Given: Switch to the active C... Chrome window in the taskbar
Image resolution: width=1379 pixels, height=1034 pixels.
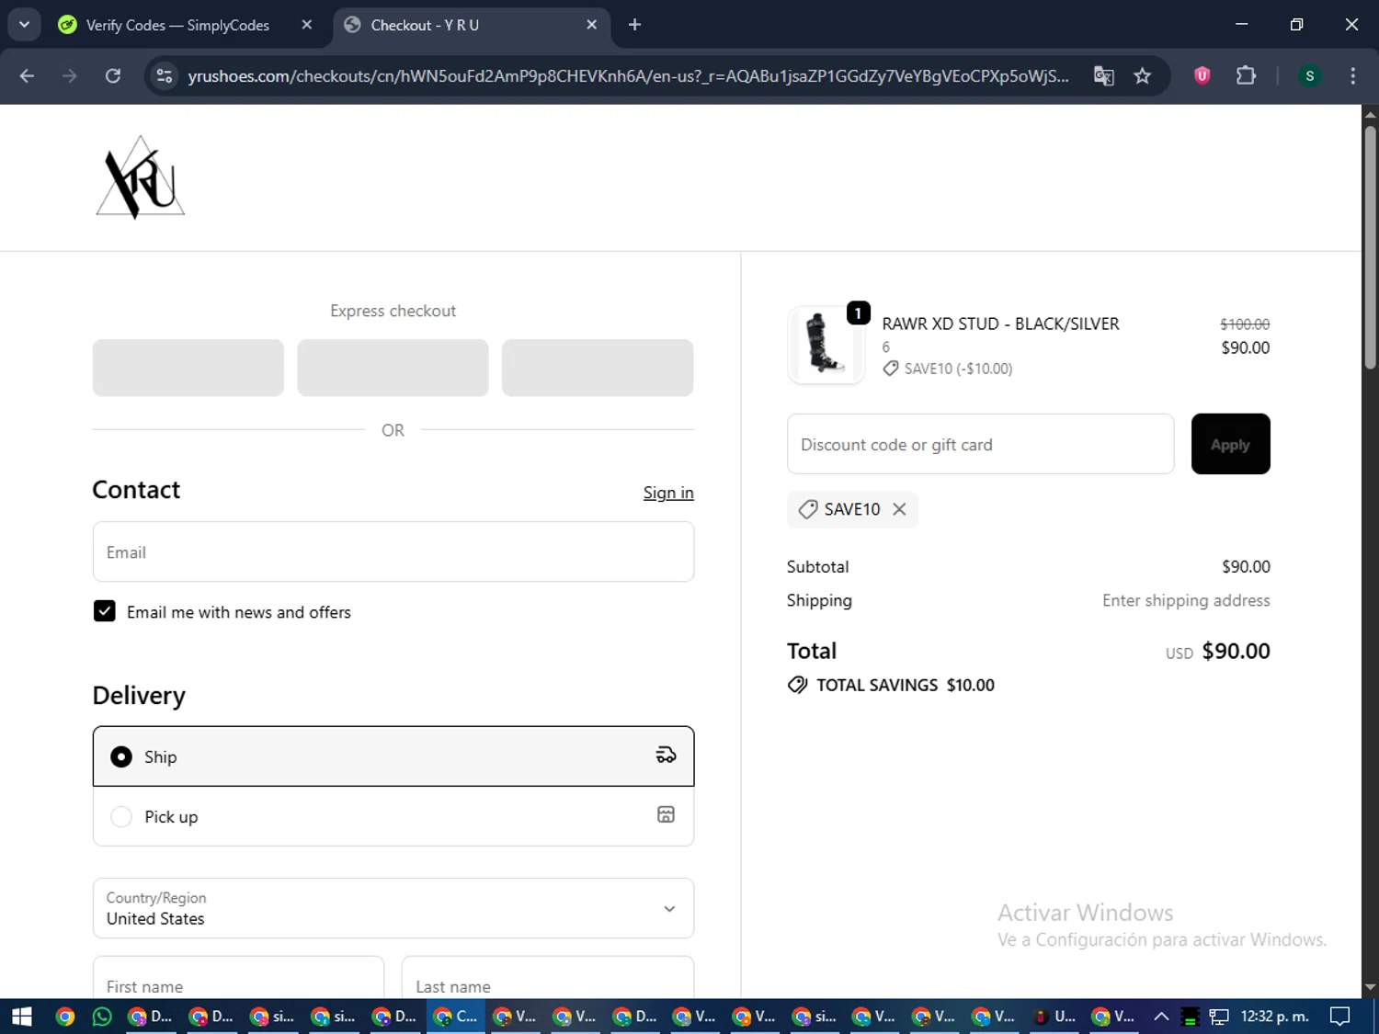Looking at the screenshot, I should [456, 1017].
